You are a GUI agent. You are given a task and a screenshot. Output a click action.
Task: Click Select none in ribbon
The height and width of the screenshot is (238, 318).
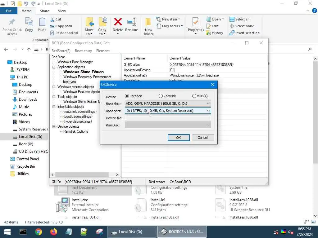242,26
